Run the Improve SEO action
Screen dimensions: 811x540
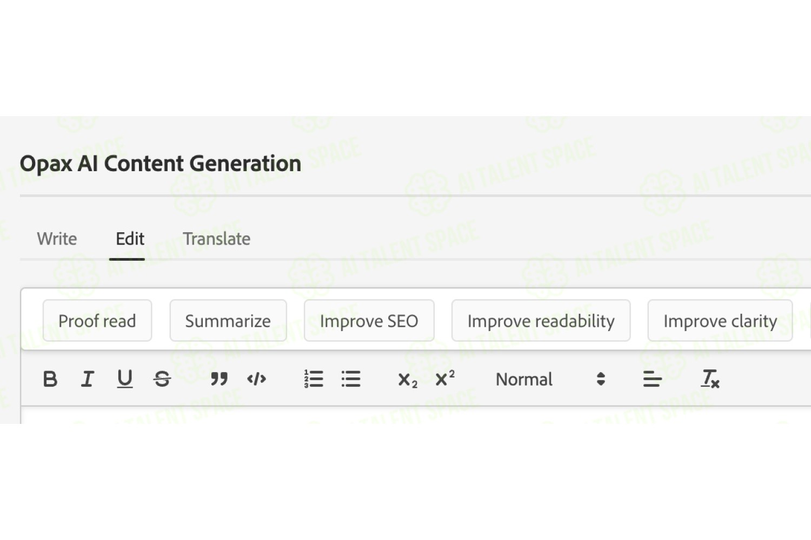click(369, 321)
